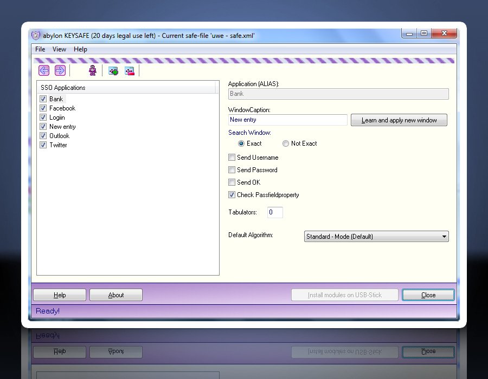This screenshot has height=379, width=488.
Task: Open the Help menu
Action: coord(80,49)
